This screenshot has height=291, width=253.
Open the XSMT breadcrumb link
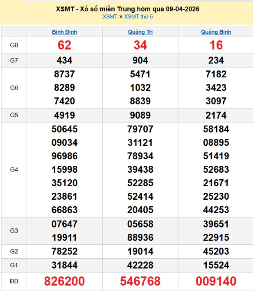click(110, 16)
